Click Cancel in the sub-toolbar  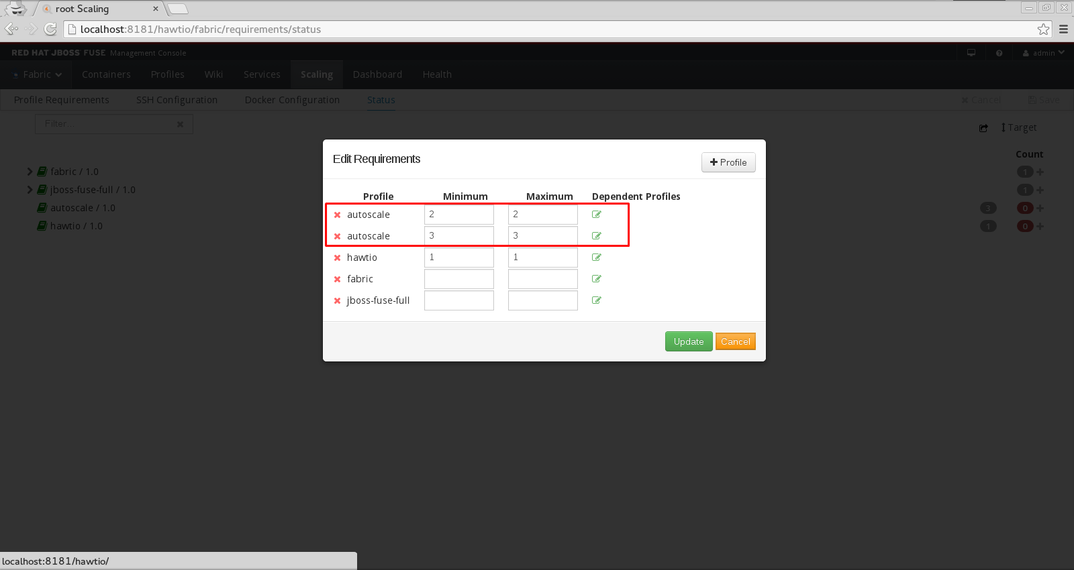pyautogui.click(x=981, y=100)
